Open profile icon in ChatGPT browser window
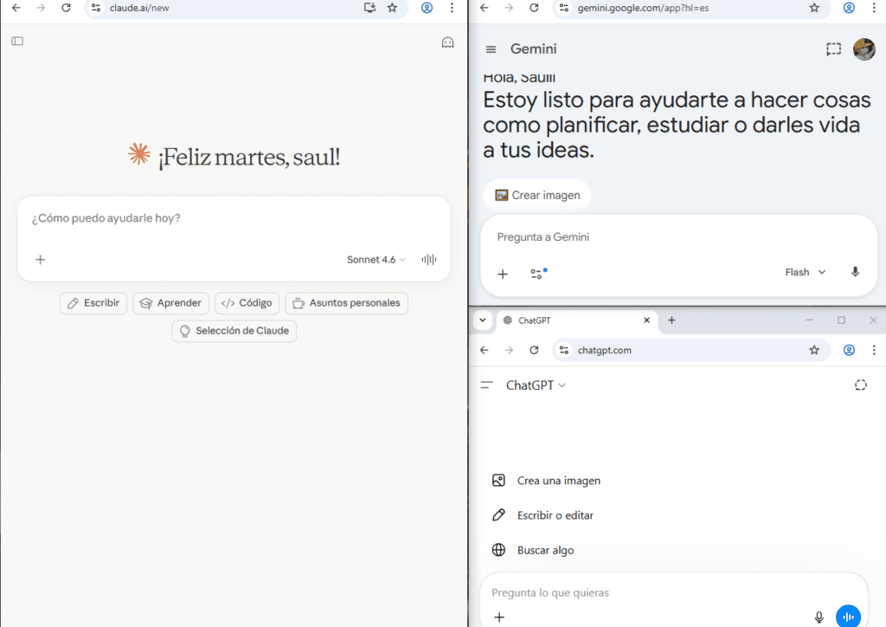Viewport: 886px width, 627px height. (849, 350)
